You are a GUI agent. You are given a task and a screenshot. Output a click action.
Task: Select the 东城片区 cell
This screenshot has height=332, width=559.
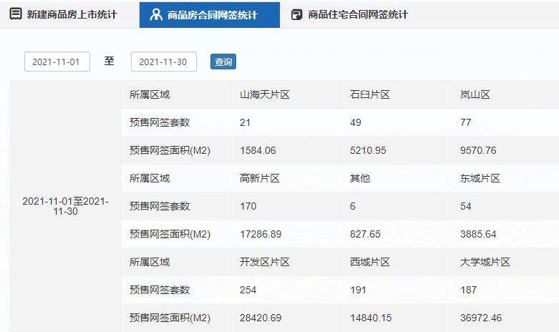coord(505,178)
